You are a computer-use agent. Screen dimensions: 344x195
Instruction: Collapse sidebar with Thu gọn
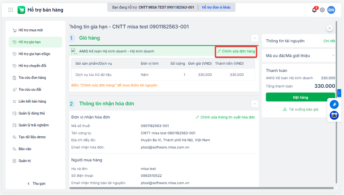point(36,183)
